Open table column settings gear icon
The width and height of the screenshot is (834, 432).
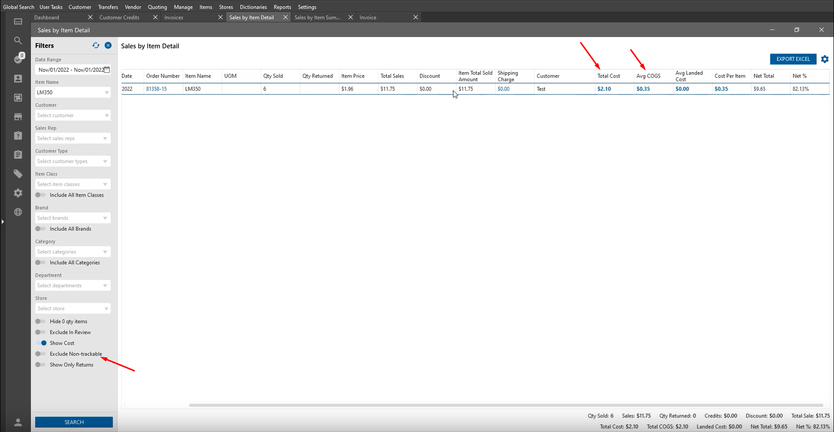(825, 59)
